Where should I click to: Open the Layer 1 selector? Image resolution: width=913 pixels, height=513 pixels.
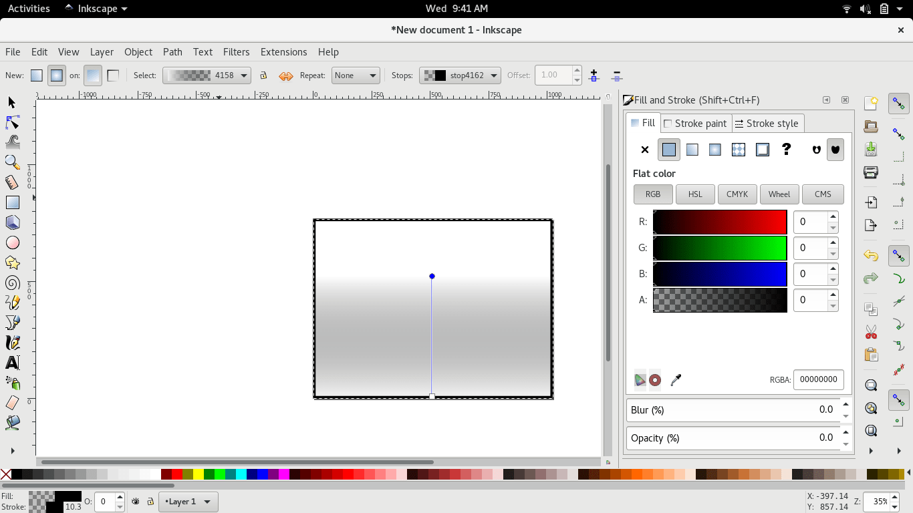tap(188, 501)
